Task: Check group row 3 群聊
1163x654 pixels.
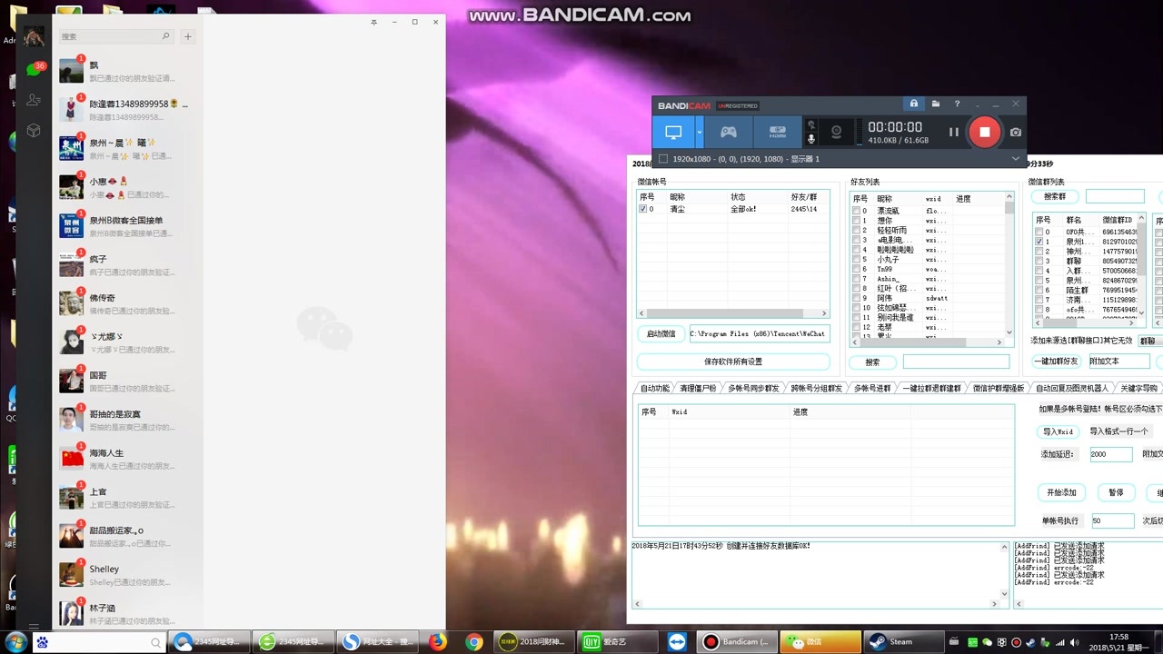Action: 1039,261
